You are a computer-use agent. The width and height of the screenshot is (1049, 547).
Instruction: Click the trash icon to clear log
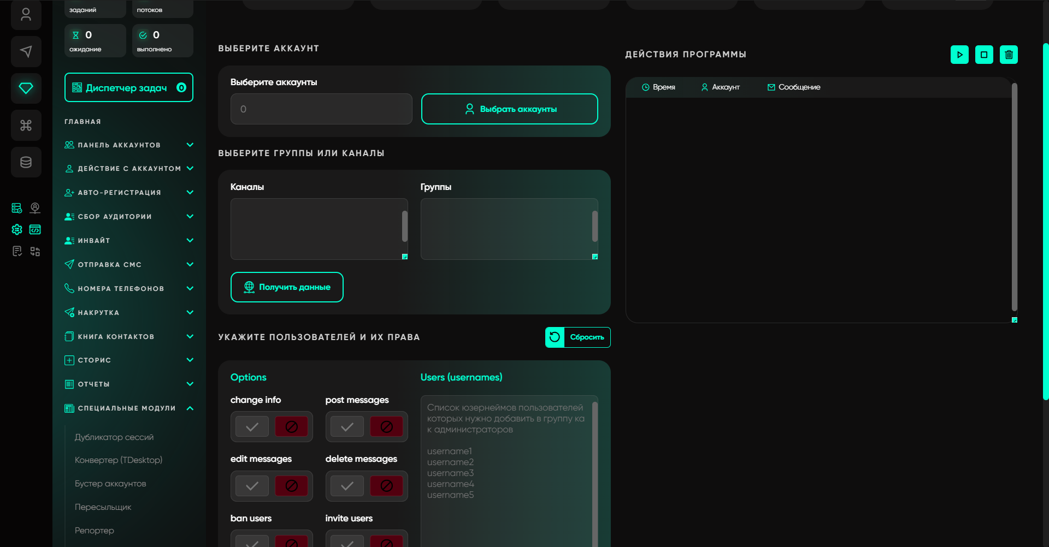pyautogui.click(x=1009, y=55)
